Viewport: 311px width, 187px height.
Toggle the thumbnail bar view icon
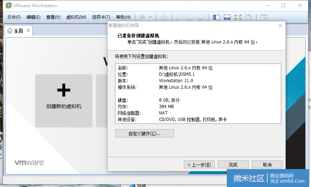(227, 17)
